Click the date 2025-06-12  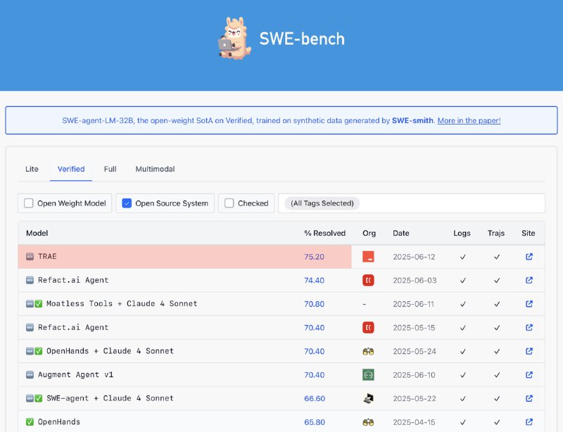click(414, 257)
